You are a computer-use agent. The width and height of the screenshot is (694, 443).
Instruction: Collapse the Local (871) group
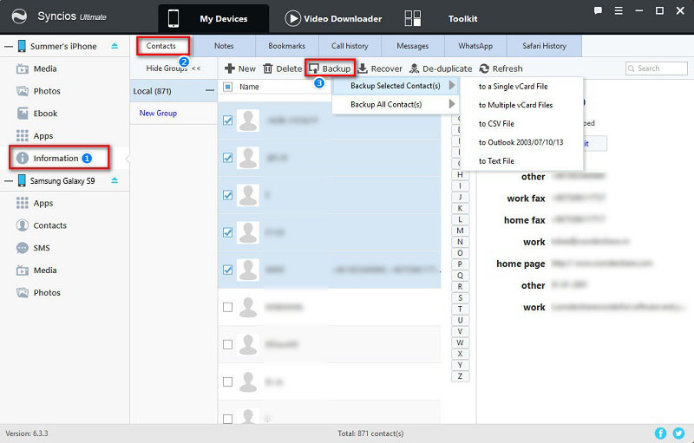(x=210, y=91)
